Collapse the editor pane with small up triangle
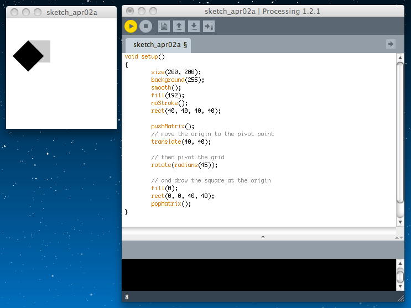The image size is (411, 308). 263,237
